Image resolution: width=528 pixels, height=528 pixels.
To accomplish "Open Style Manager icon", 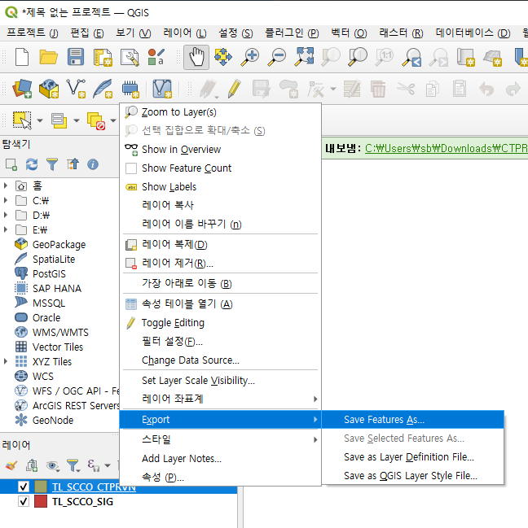I will (156, 57).
